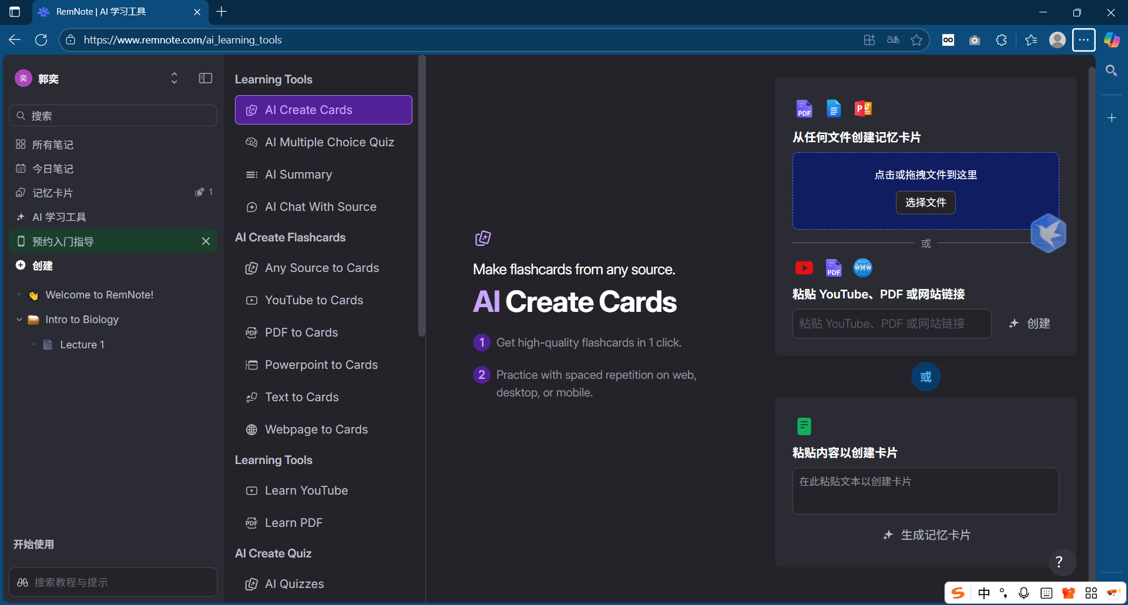Open Welcome to RemNote! document

[99, 295]
